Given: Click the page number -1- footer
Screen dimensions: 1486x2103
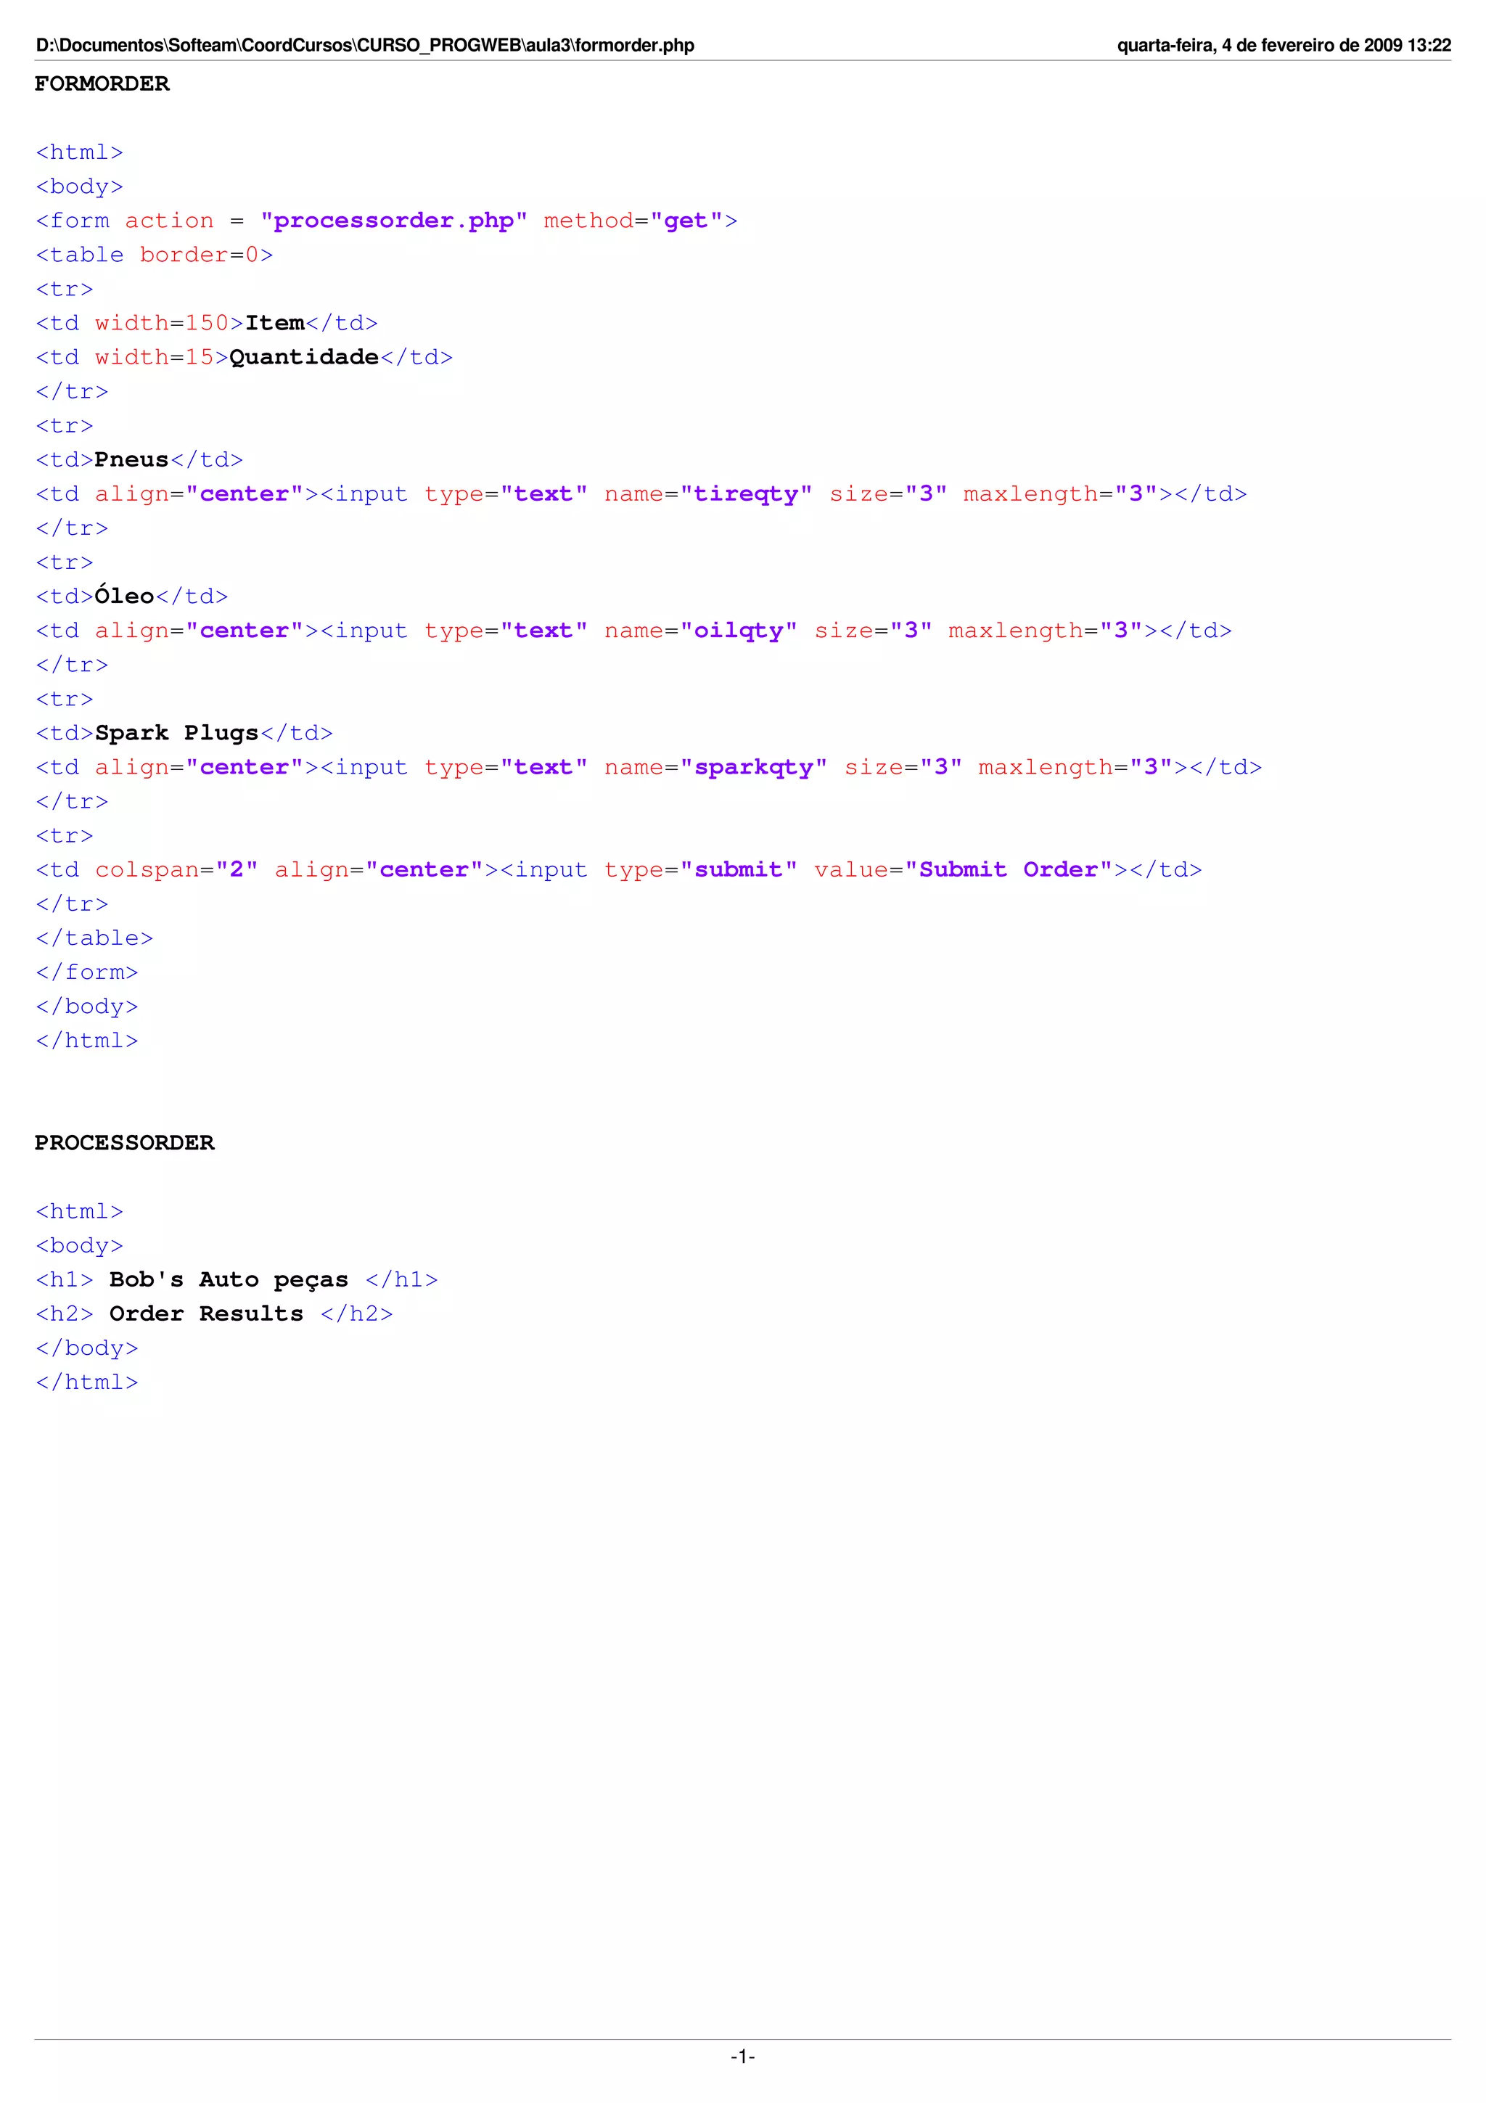Looking at the screenshot, I should (742, 2057).
